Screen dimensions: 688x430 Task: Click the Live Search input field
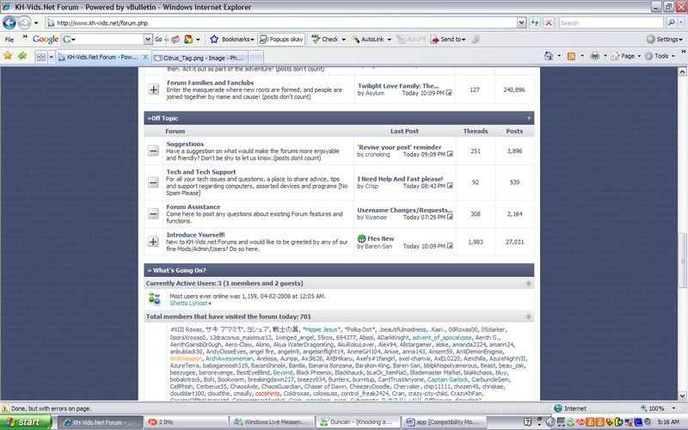pyautogui.click(x=611, y=23)
